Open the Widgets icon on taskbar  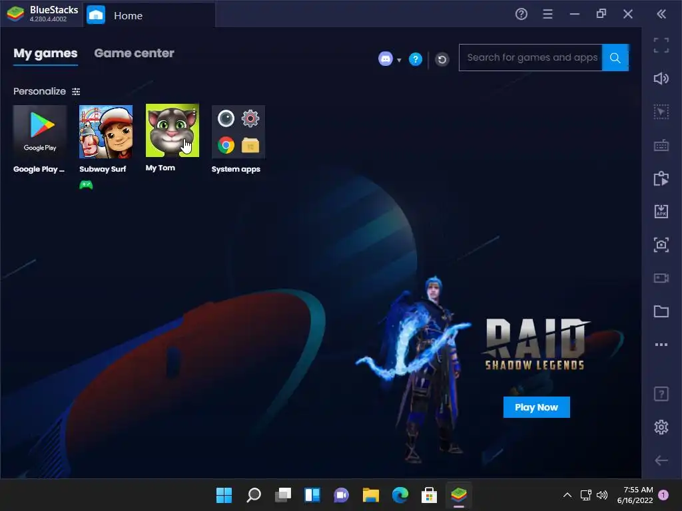(x=312, y=495)
